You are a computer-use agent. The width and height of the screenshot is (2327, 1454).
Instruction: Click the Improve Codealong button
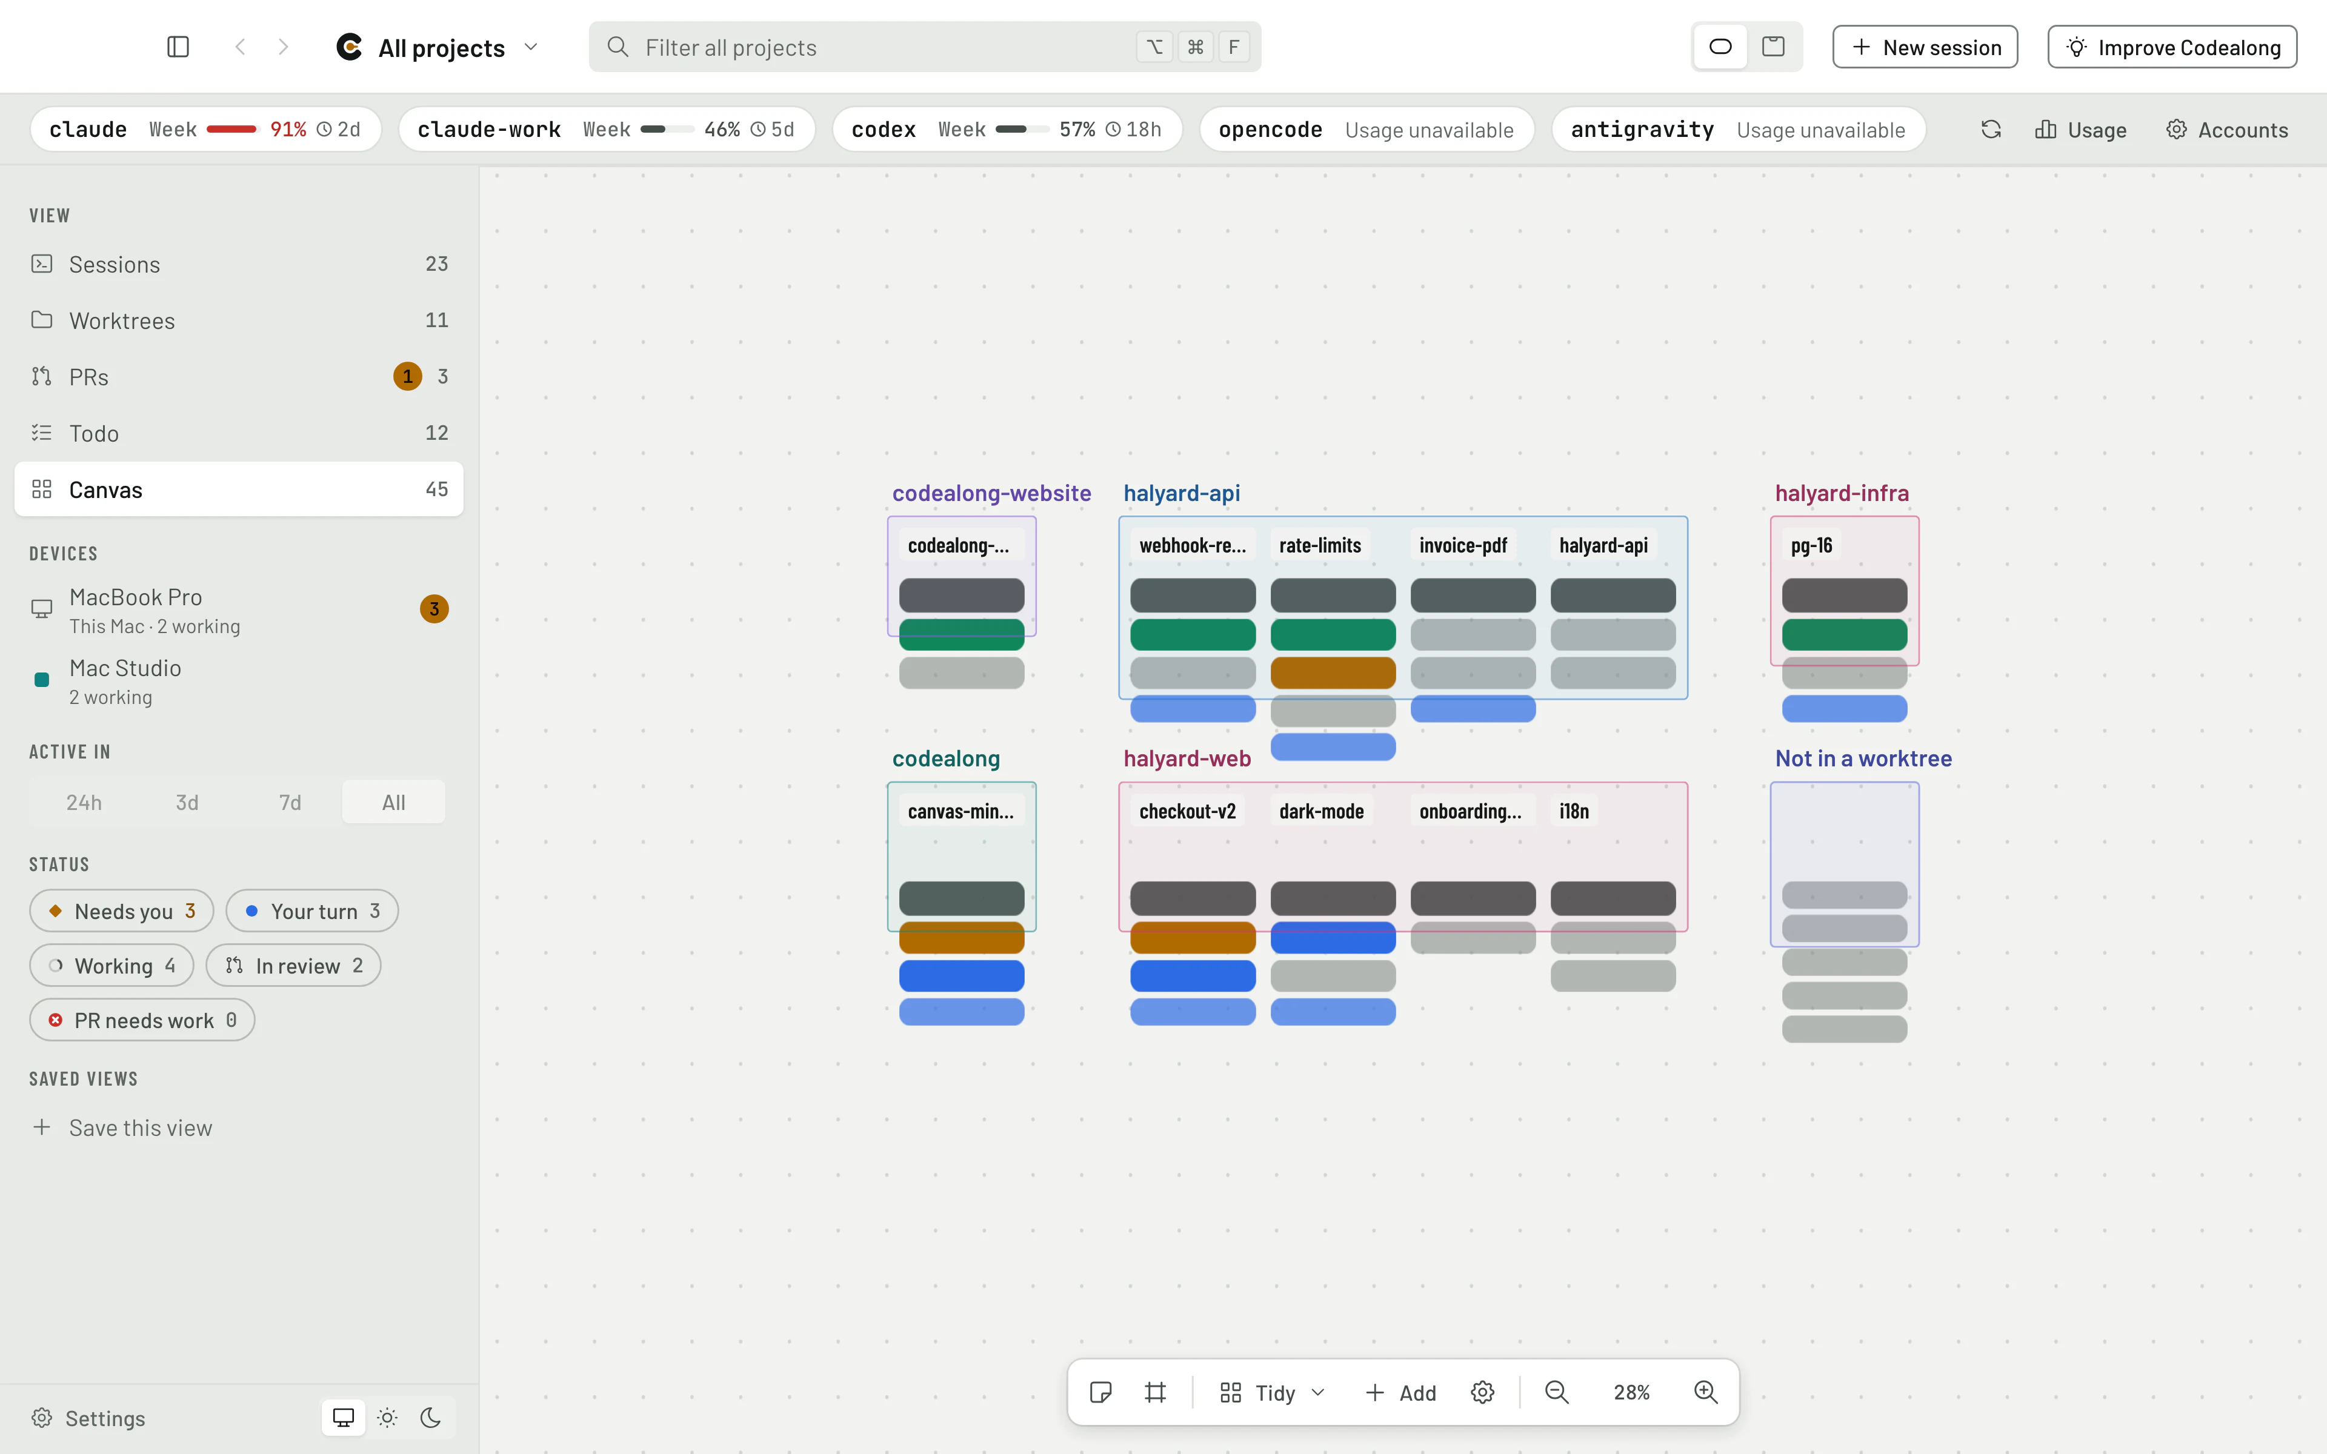2172,47
